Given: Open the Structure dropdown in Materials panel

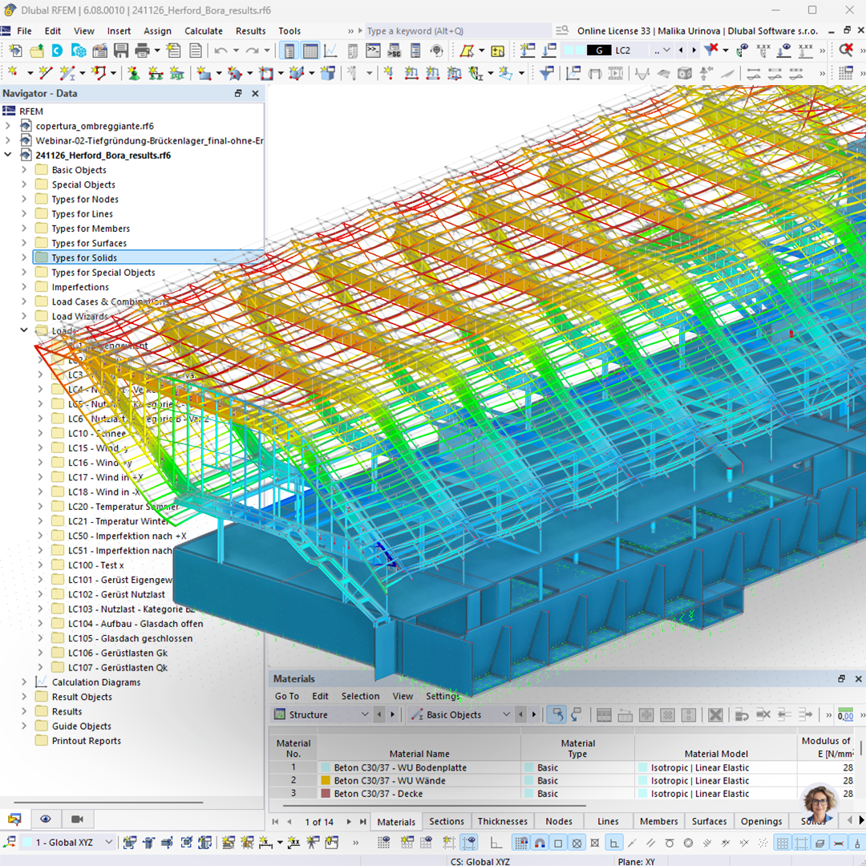Looking at the screenshot, I should 365,714.
